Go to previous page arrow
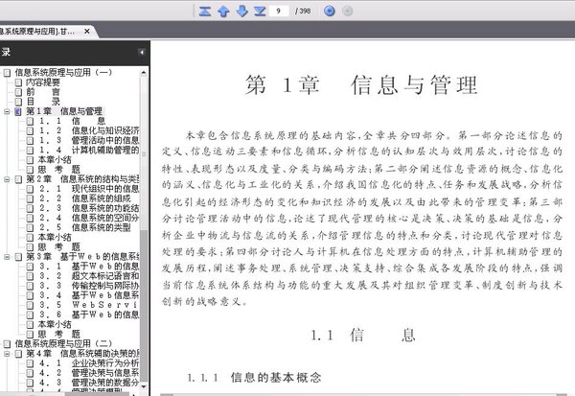575x396 pixels. coord(223,11)
